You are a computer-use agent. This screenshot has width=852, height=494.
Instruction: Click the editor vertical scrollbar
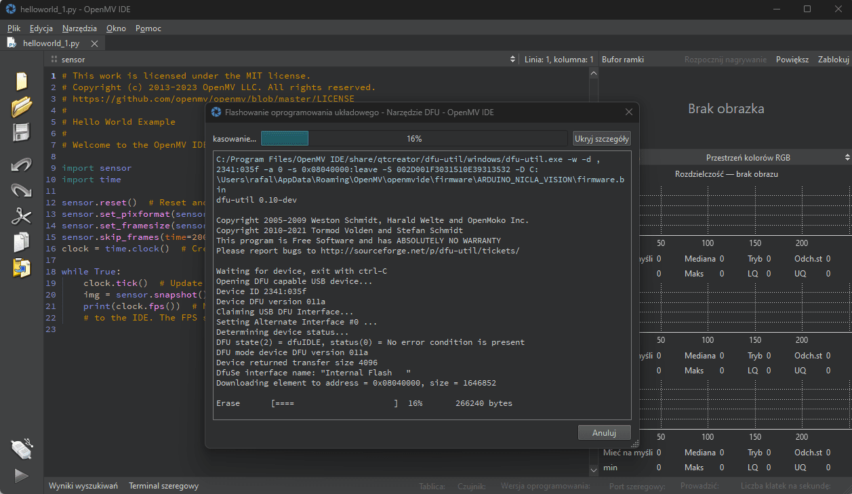click(594, 271)
